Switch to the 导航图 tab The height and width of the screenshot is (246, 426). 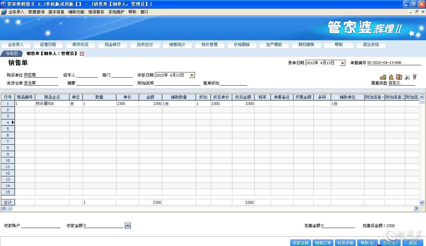[x=12, y=54]
